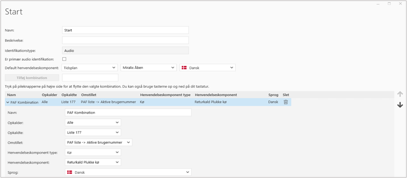Open the Tidsplan default component dropdown
Image resolution: width=407 pixels, height=178 pixels.
[x=90, y=68]
